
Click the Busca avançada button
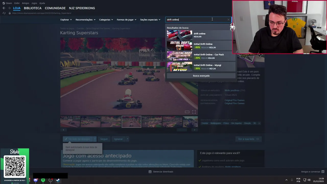[201, 76]
